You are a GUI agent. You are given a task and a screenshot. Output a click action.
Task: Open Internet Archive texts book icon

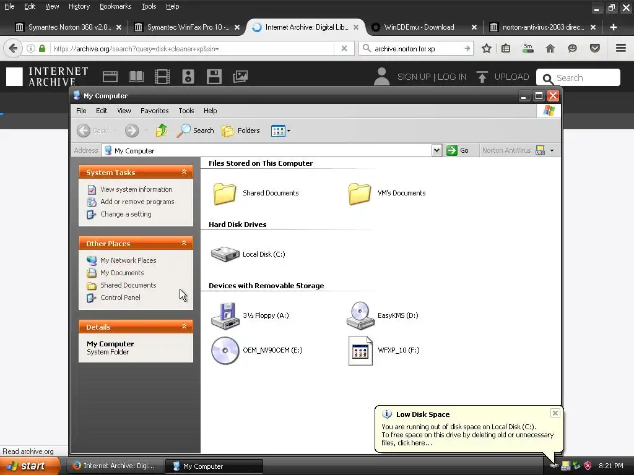(136, 77)
